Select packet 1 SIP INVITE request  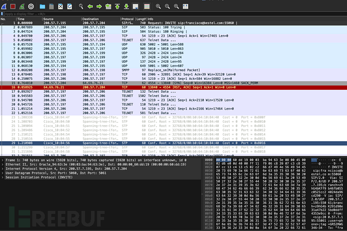(173, 23)
